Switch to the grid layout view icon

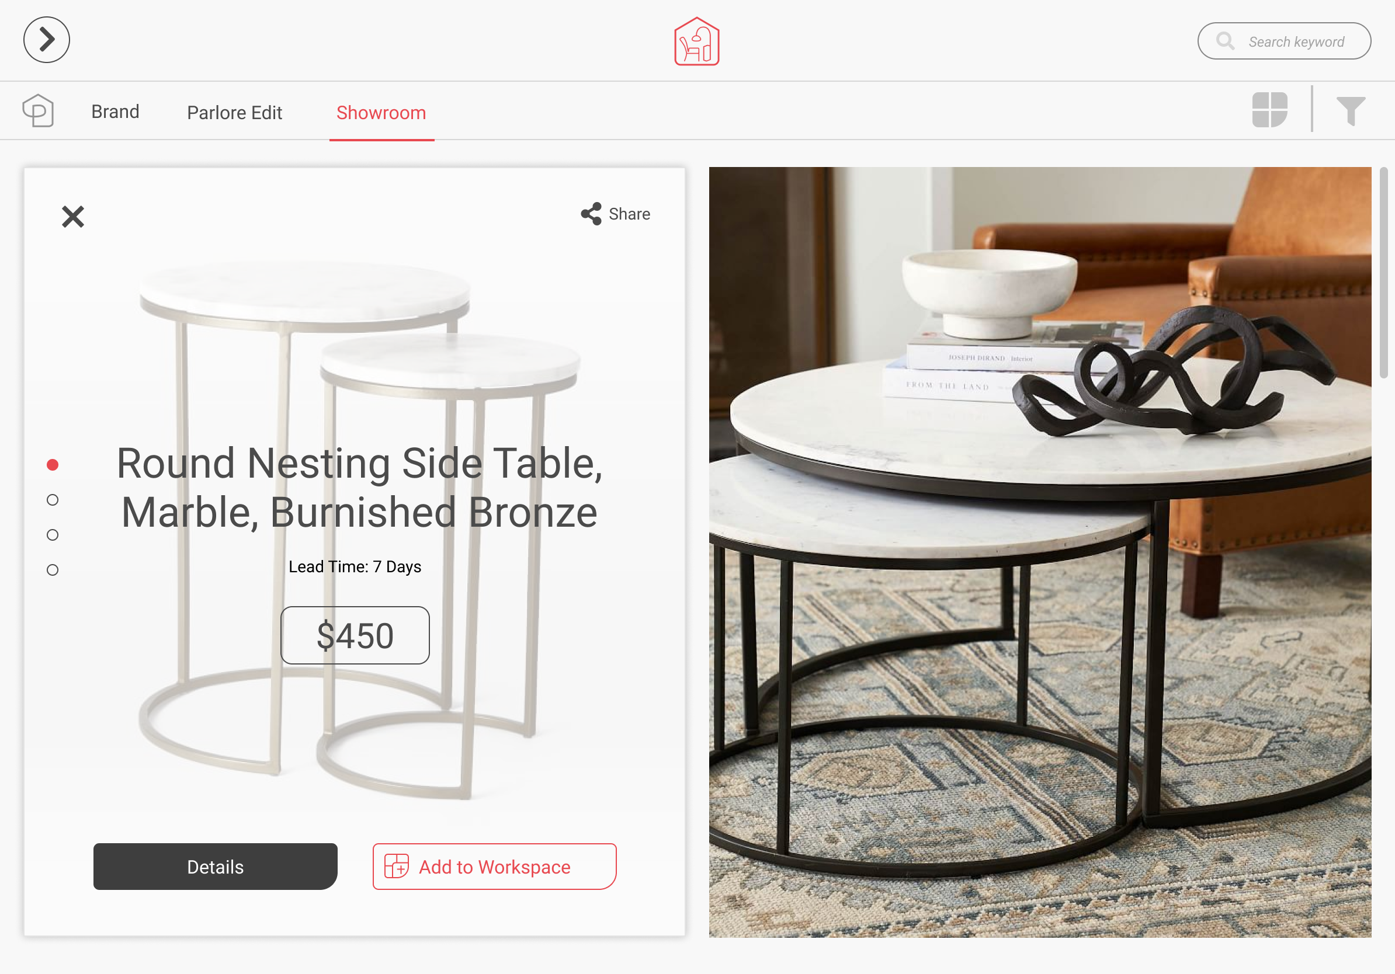click(x=1269, y=110)
